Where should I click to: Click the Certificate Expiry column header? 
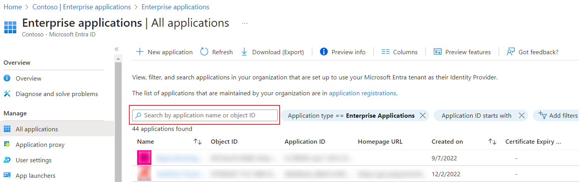pos(533,142)
